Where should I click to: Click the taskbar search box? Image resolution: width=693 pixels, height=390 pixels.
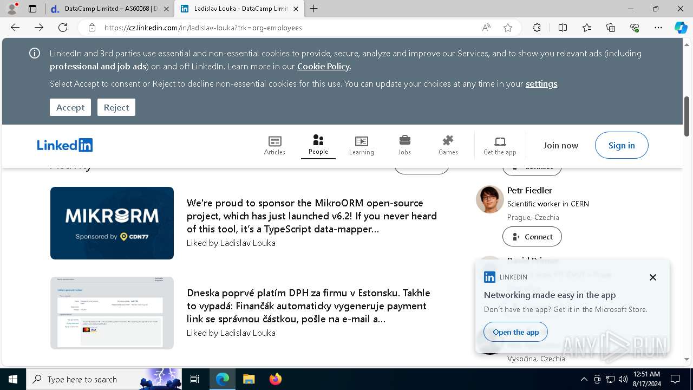tap(103, 379)
